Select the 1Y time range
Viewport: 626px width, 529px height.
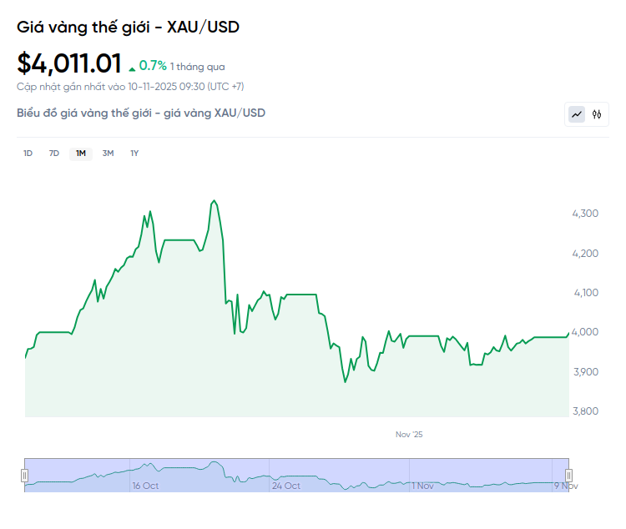(x=134, y=154)
